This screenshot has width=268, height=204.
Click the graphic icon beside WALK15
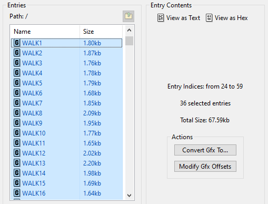(17, 183)
